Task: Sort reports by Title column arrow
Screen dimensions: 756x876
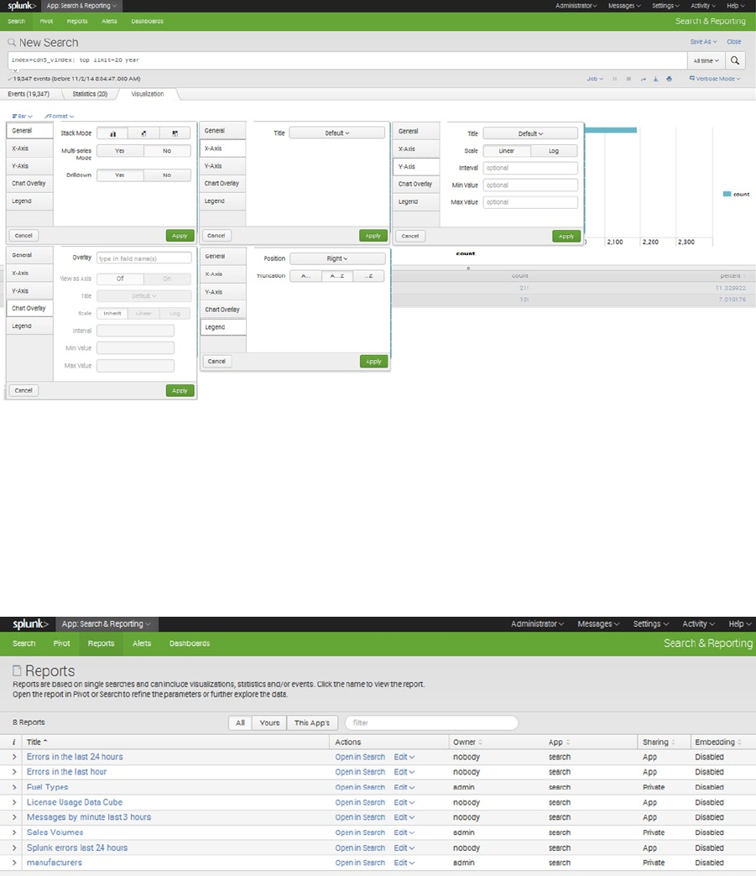Action: pyautogui.click(x=45, y=742)
